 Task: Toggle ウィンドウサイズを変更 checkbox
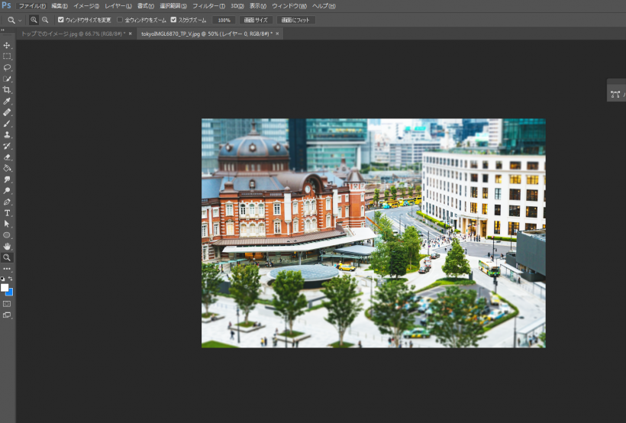(61, 20)
